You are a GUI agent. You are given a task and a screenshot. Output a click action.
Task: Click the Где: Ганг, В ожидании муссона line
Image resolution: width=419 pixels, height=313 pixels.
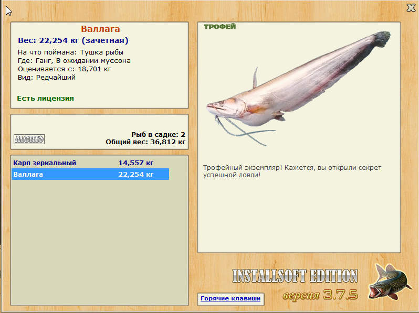pyautogui.click(x=74, y=61)
